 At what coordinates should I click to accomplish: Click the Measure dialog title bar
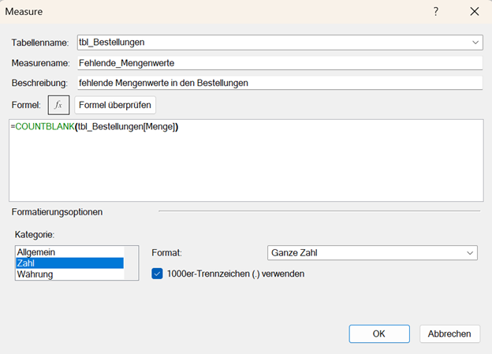197,12
